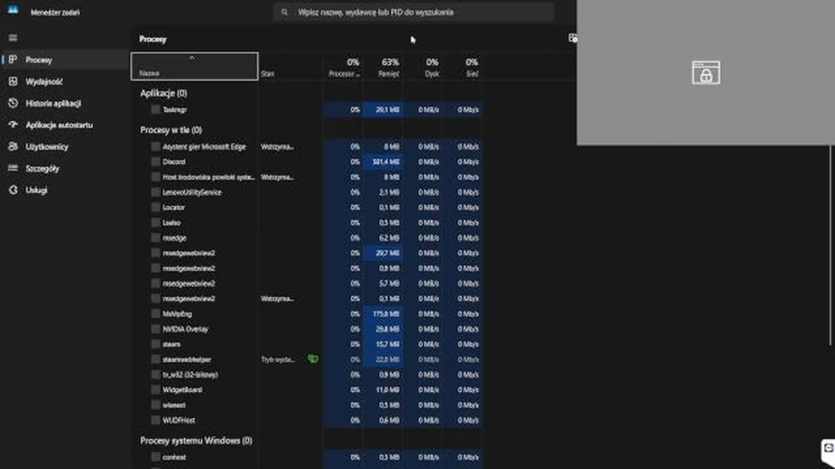
Task: Click Tryb wyda... status of steamwebhelper
Action: (278, 360)
